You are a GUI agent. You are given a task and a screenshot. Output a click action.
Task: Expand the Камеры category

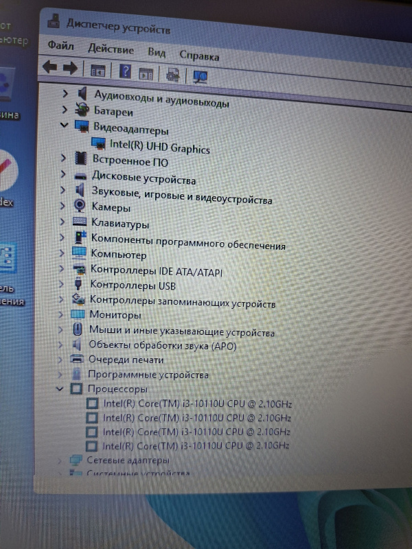(x=62, y=205)
